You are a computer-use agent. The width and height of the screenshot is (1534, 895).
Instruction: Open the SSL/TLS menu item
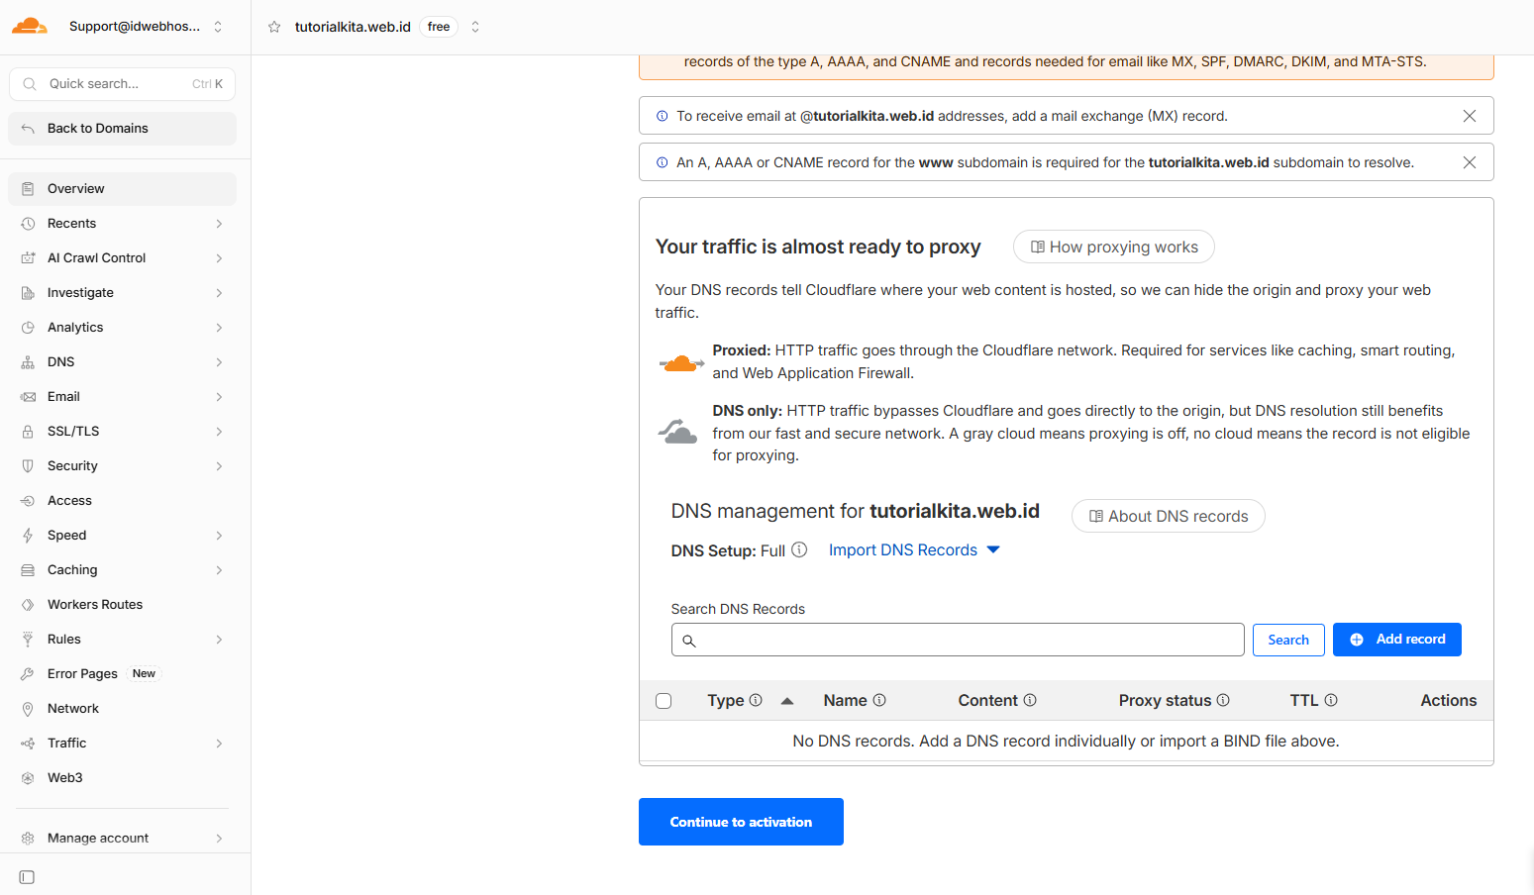(x=122, y=432)
